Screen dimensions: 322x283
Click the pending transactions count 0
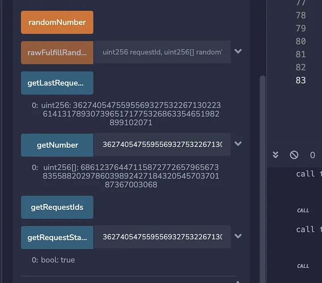click(312, 155)
